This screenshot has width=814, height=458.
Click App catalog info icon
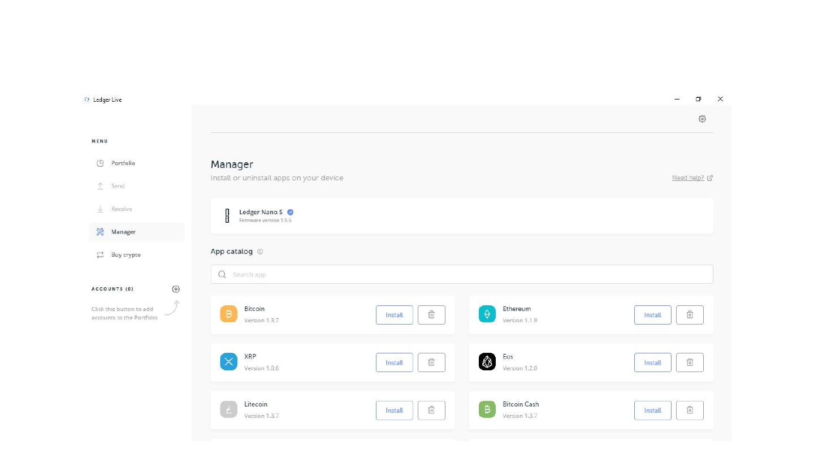(260, 252)
